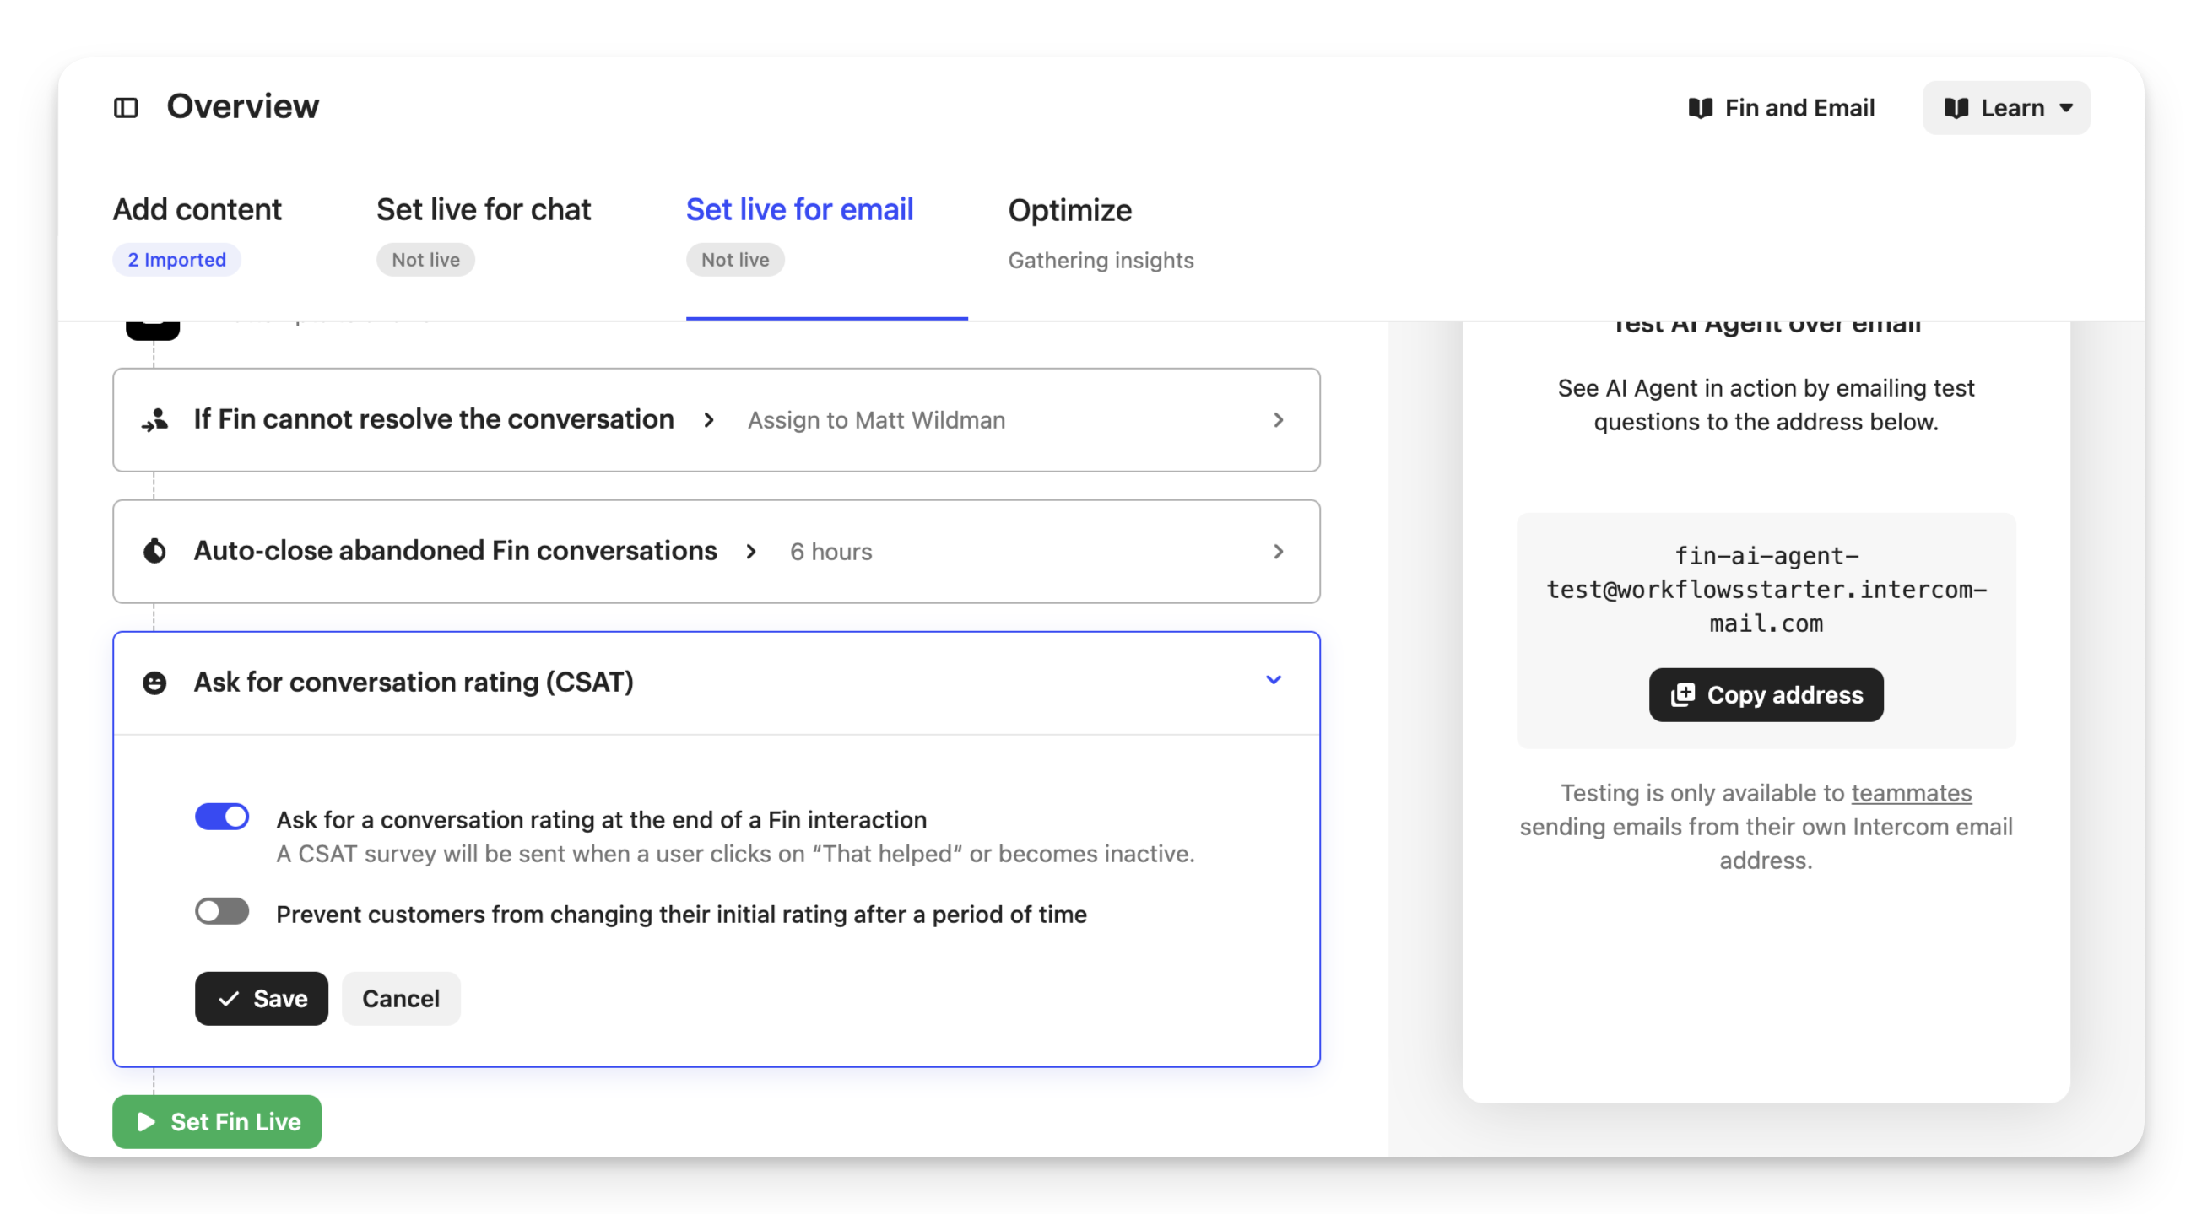Click 'Ask for conversation rating (CSAT)' title
2202x1214 pixels.
414,682
